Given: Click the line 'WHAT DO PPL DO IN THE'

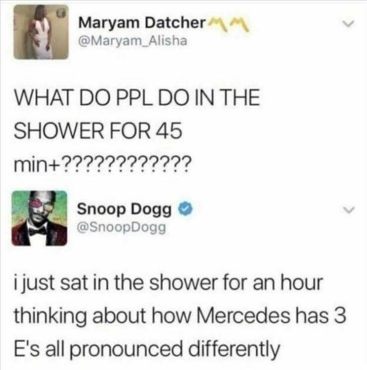Looking at the screenshot, I should (137, 97).
